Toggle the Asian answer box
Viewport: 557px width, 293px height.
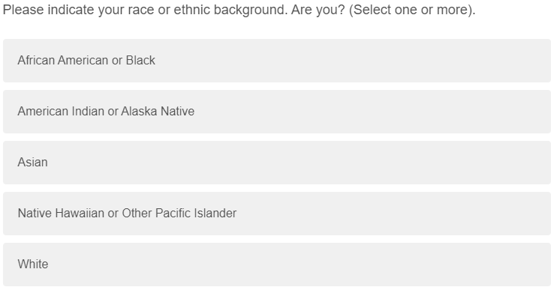pyautogui.click(x=277, y=163)
